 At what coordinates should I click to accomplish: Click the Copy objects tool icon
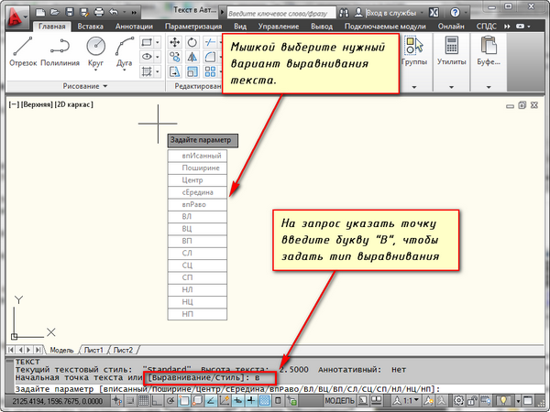click(x=175, y=57)
